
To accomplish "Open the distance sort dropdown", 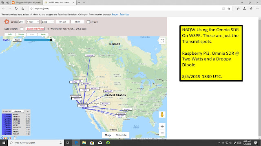I will coord(18,112).
